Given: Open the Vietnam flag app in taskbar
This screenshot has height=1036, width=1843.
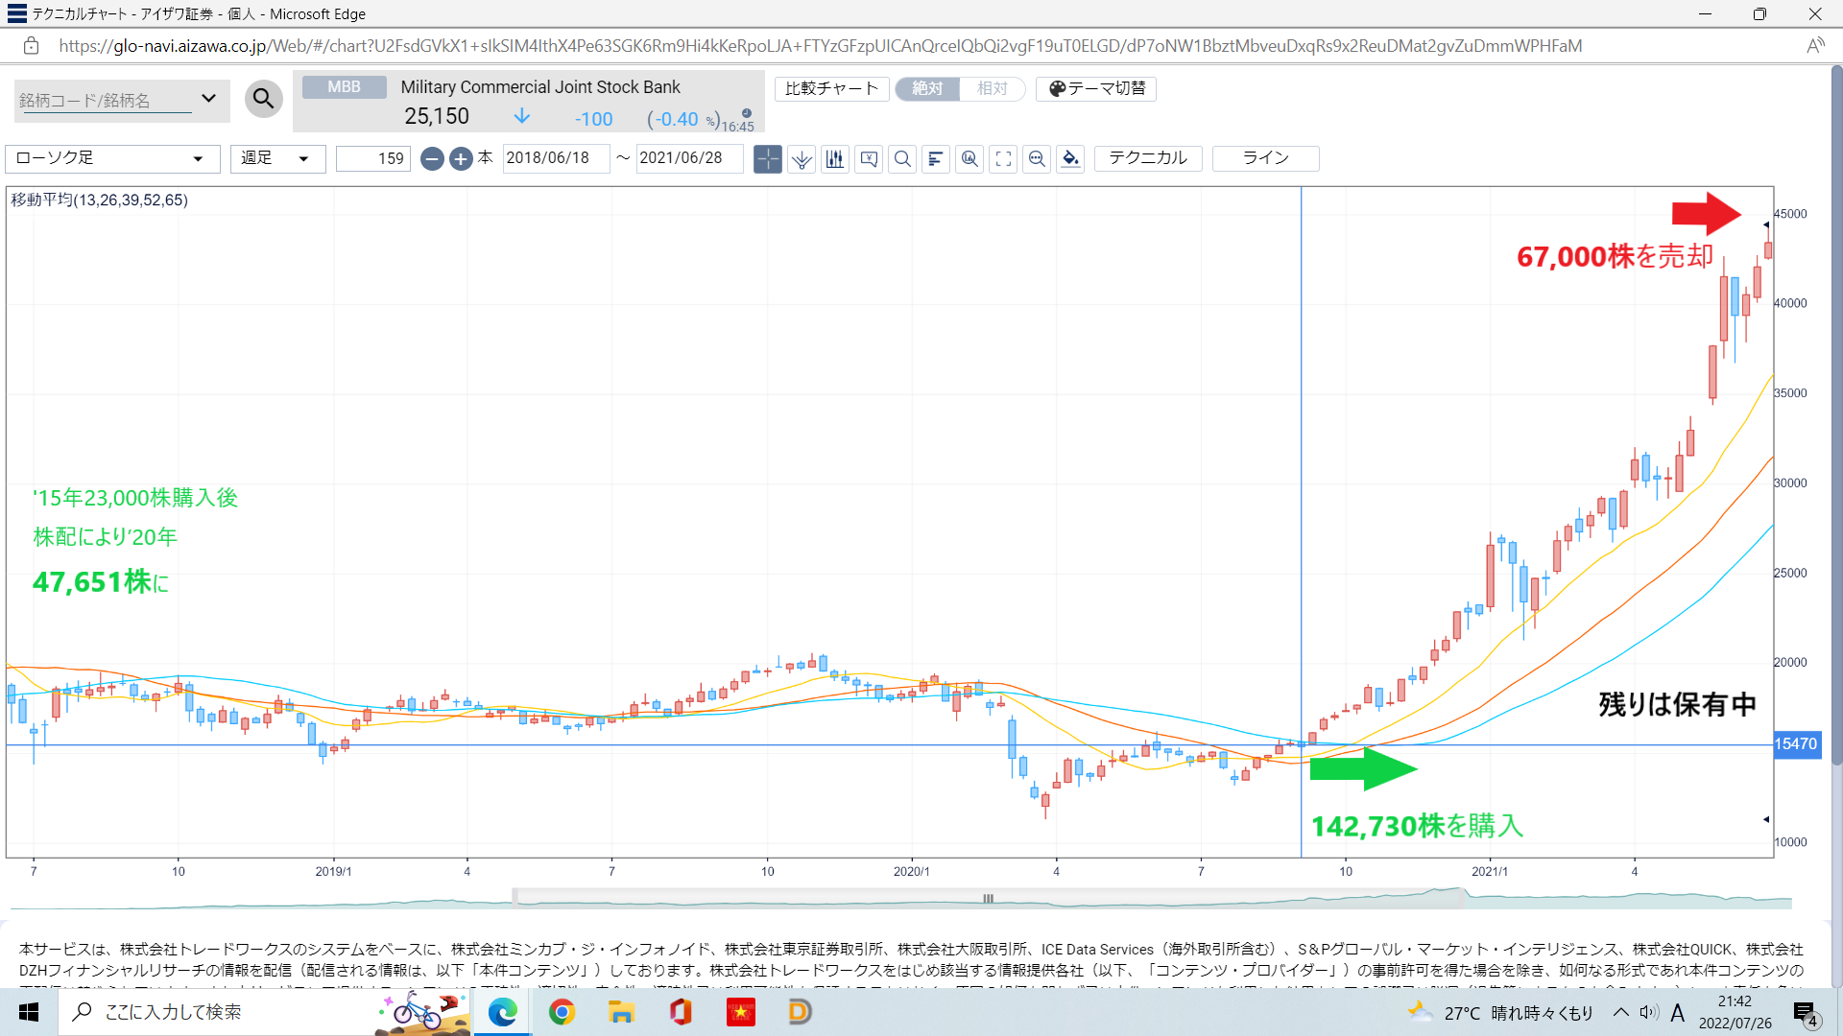Looking at the screenshot, I should [x=740, y=1012].
